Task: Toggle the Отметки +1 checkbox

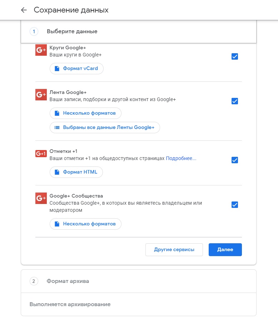Action: point(235,160)
